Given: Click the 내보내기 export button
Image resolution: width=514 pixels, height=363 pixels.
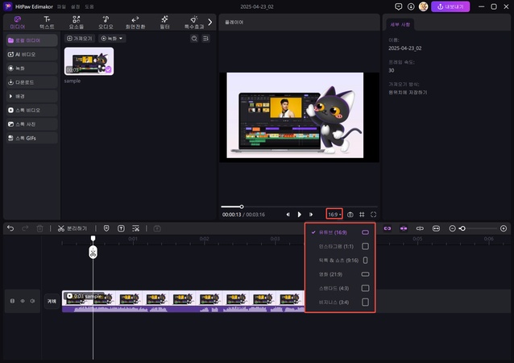Looking at the screenshot, I should (450, 6).
